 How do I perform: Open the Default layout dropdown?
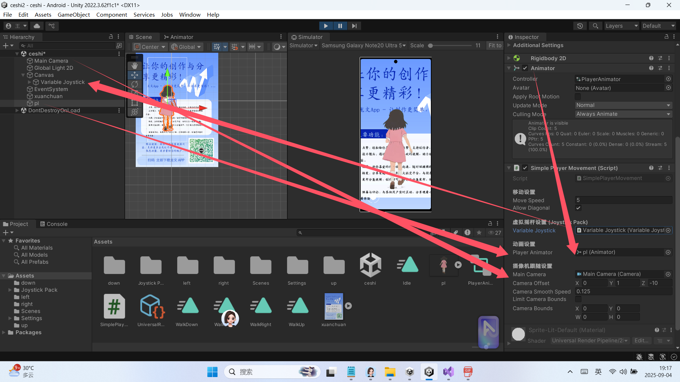[x=658, y=26]
